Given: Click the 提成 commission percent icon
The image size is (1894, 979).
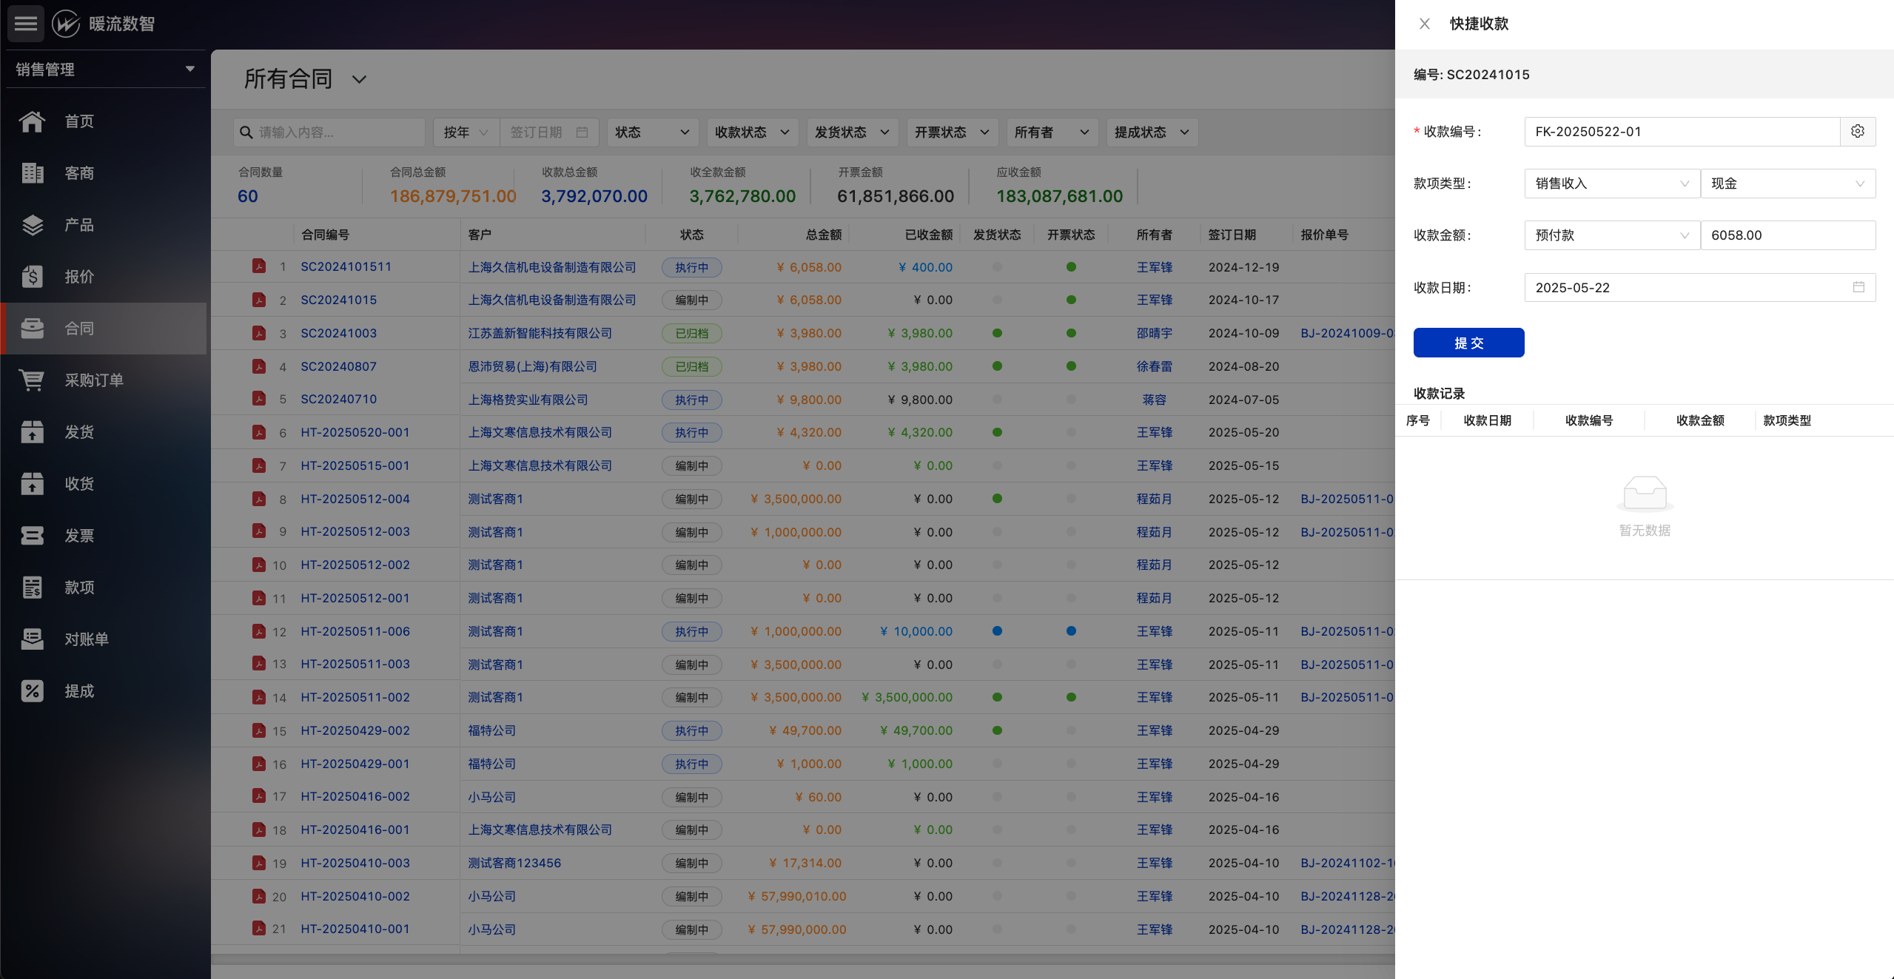Looking at the screenshot, I should click(x=32, y=691).
